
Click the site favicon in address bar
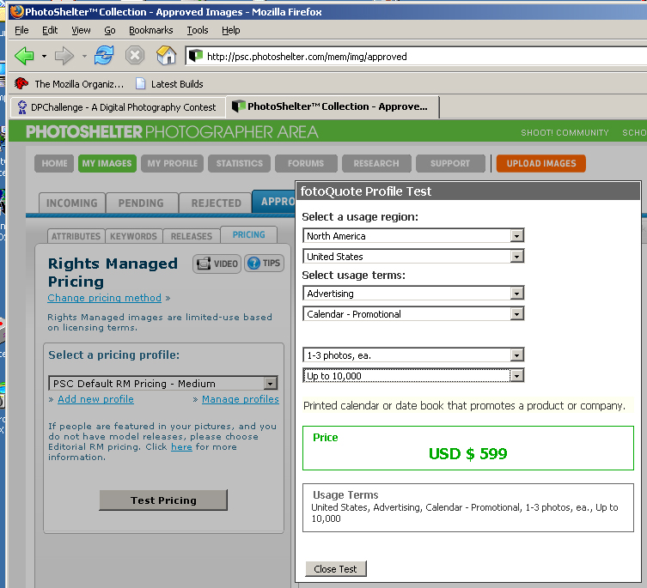196,56
